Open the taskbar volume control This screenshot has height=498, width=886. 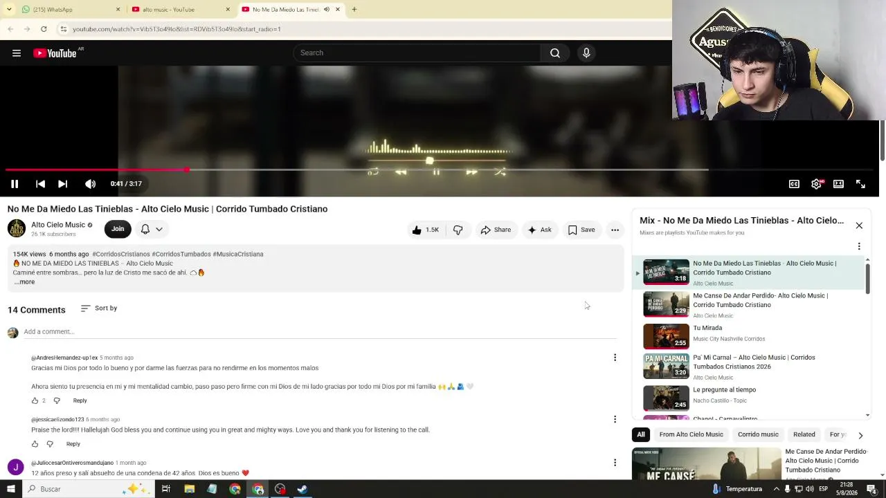(x=811, y=489)
